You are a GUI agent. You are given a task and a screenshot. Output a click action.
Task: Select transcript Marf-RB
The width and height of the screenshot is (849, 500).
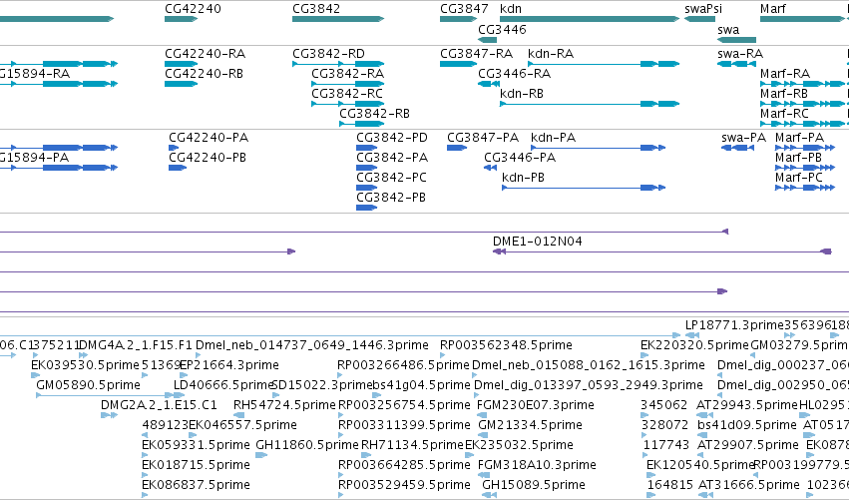coord(784,94)
